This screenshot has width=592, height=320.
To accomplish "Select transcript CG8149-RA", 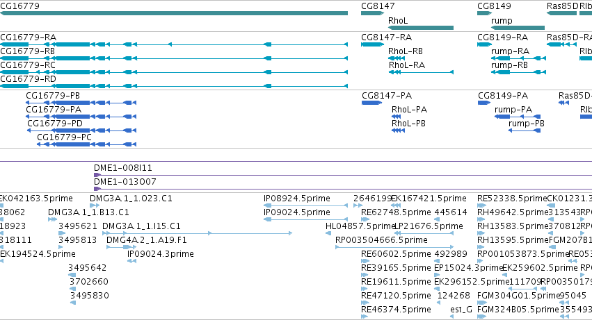I will 485,44.
